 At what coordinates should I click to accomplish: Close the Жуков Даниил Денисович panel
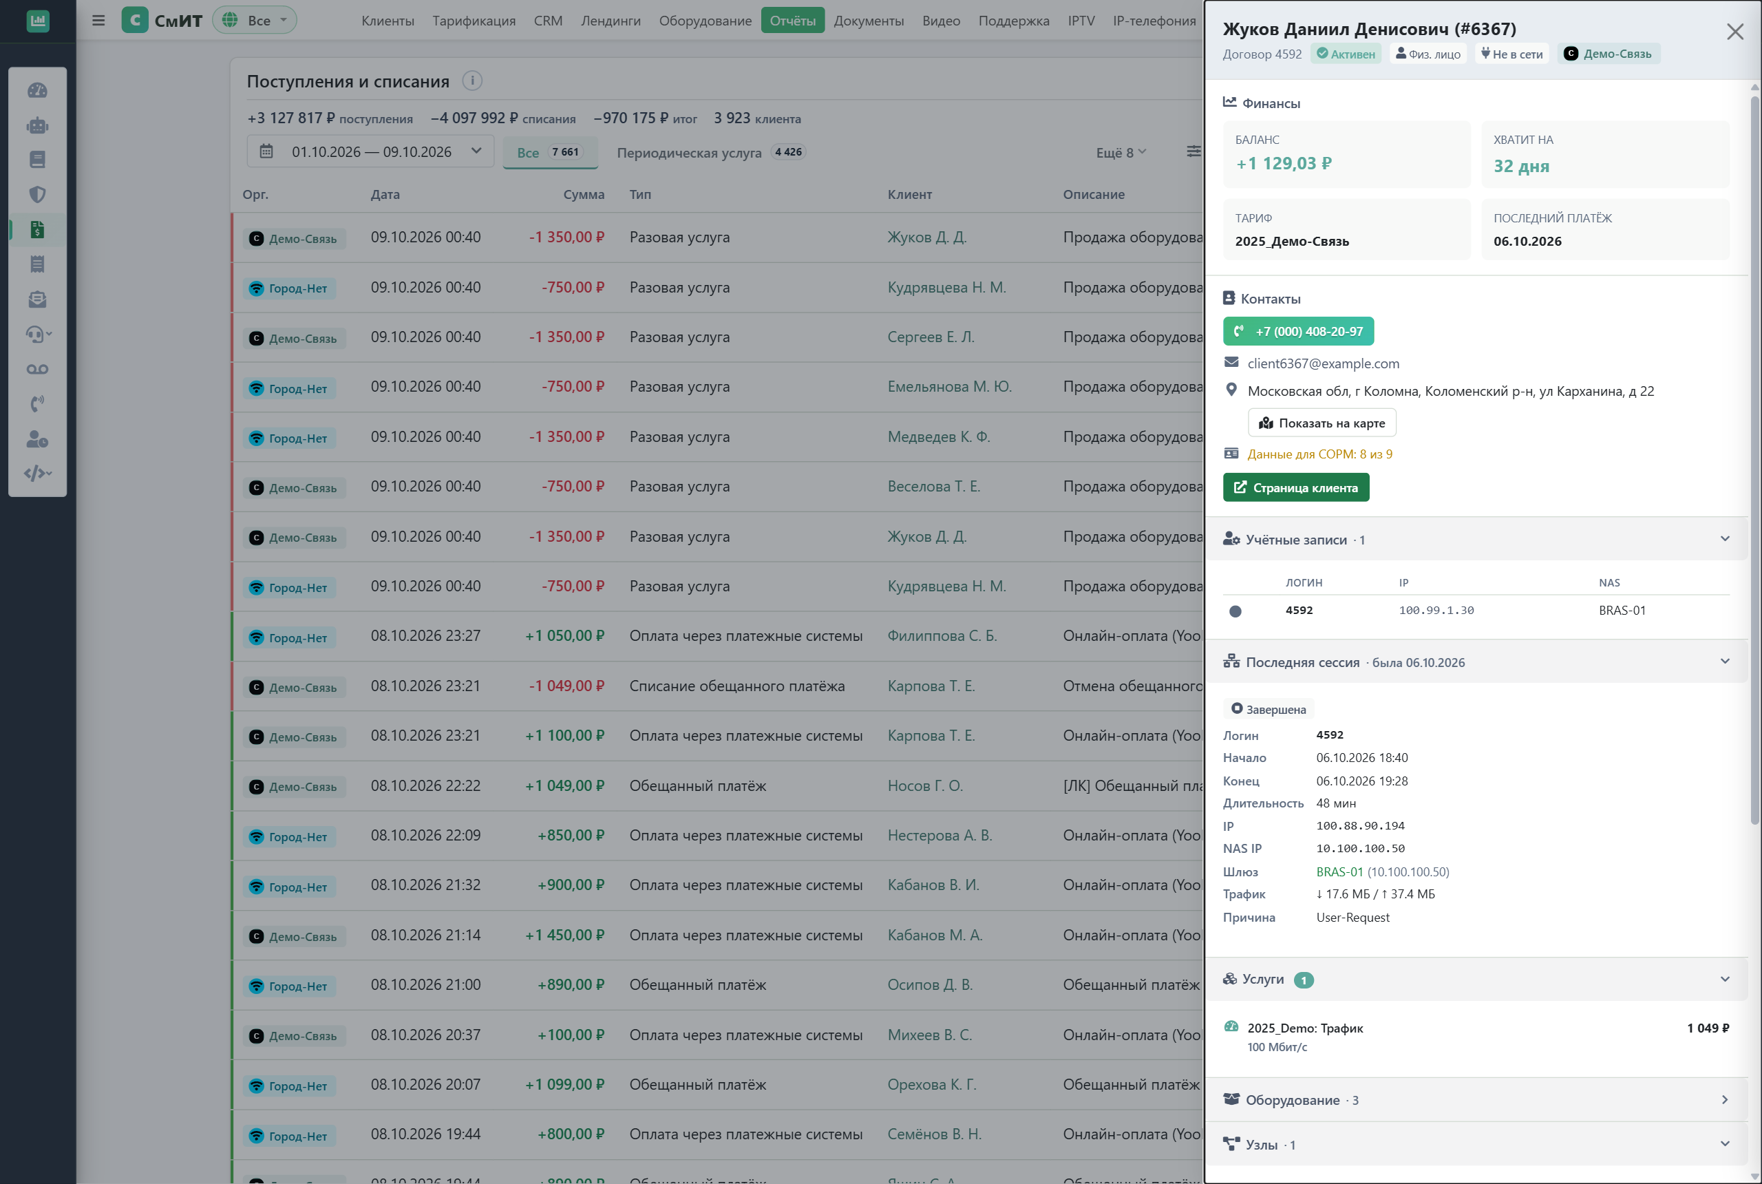click(x=1735, y=32)
